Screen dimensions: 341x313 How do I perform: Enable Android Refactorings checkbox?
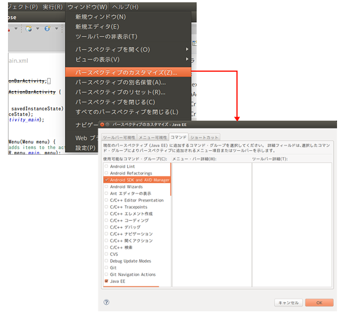click(106, 173)
